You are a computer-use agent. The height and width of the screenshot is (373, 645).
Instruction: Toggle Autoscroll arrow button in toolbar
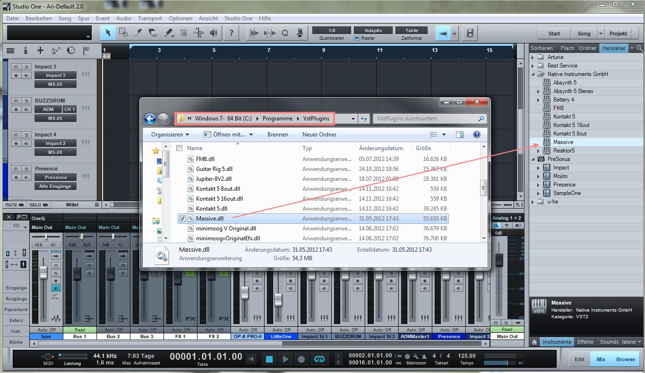click(x=443, y=33)
